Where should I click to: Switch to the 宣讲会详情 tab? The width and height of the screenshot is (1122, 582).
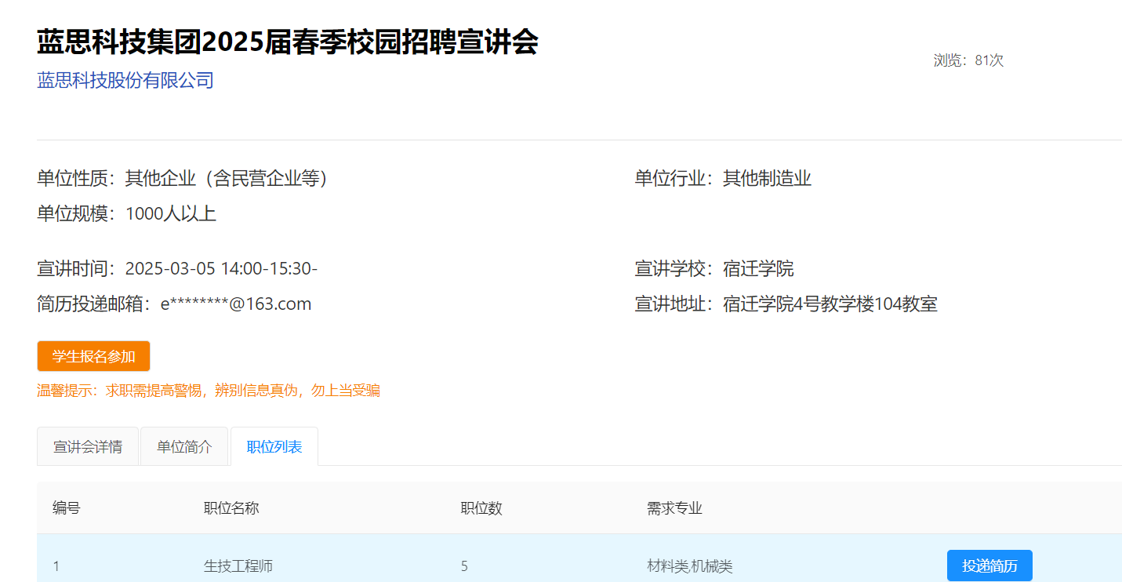[x=88, y=447]
